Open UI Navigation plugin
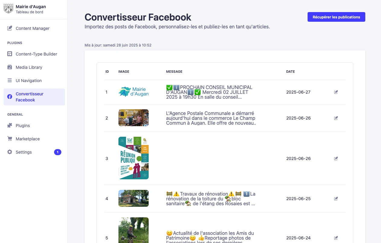The width and height of the screenshot is (381, 243). pos(34,81)
